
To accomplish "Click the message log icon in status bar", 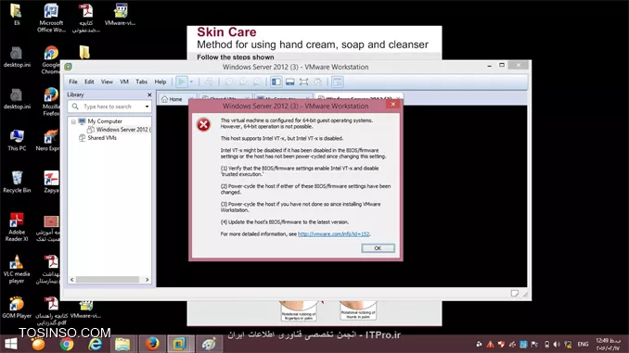I will (515, 294).
